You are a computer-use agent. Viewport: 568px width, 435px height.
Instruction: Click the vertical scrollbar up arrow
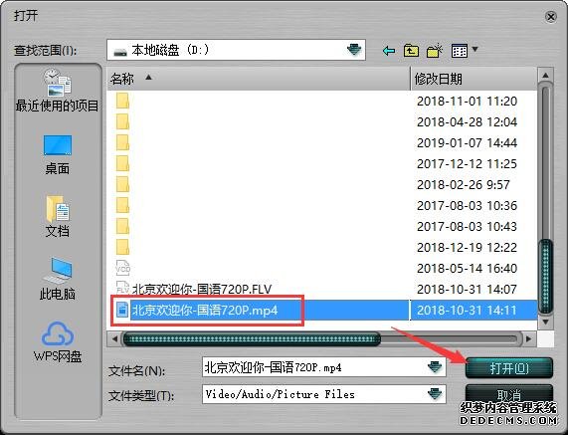[x=545, y=76]
